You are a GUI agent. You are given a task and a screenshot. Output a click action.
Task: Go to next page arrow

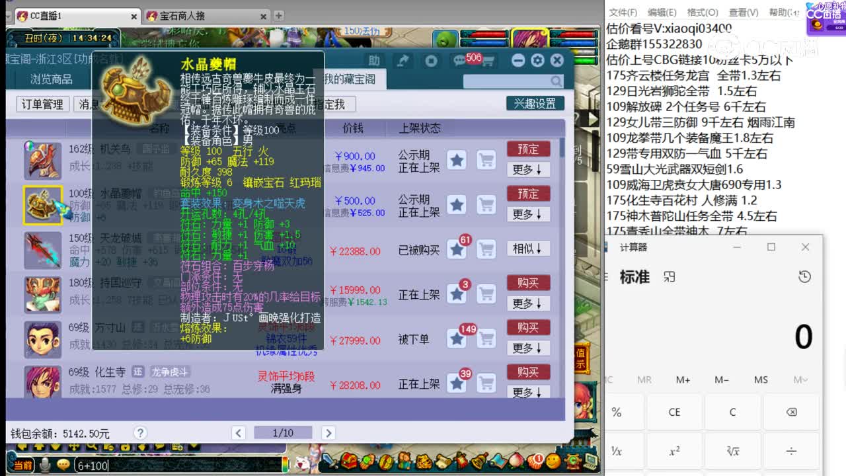pos(328,433)
